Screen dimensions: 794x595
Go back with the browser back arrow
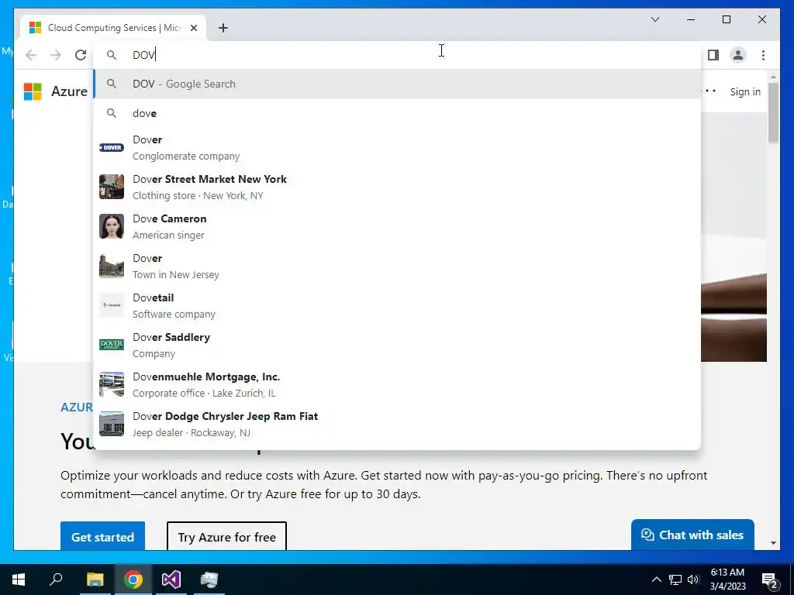[x=31, y=55]
